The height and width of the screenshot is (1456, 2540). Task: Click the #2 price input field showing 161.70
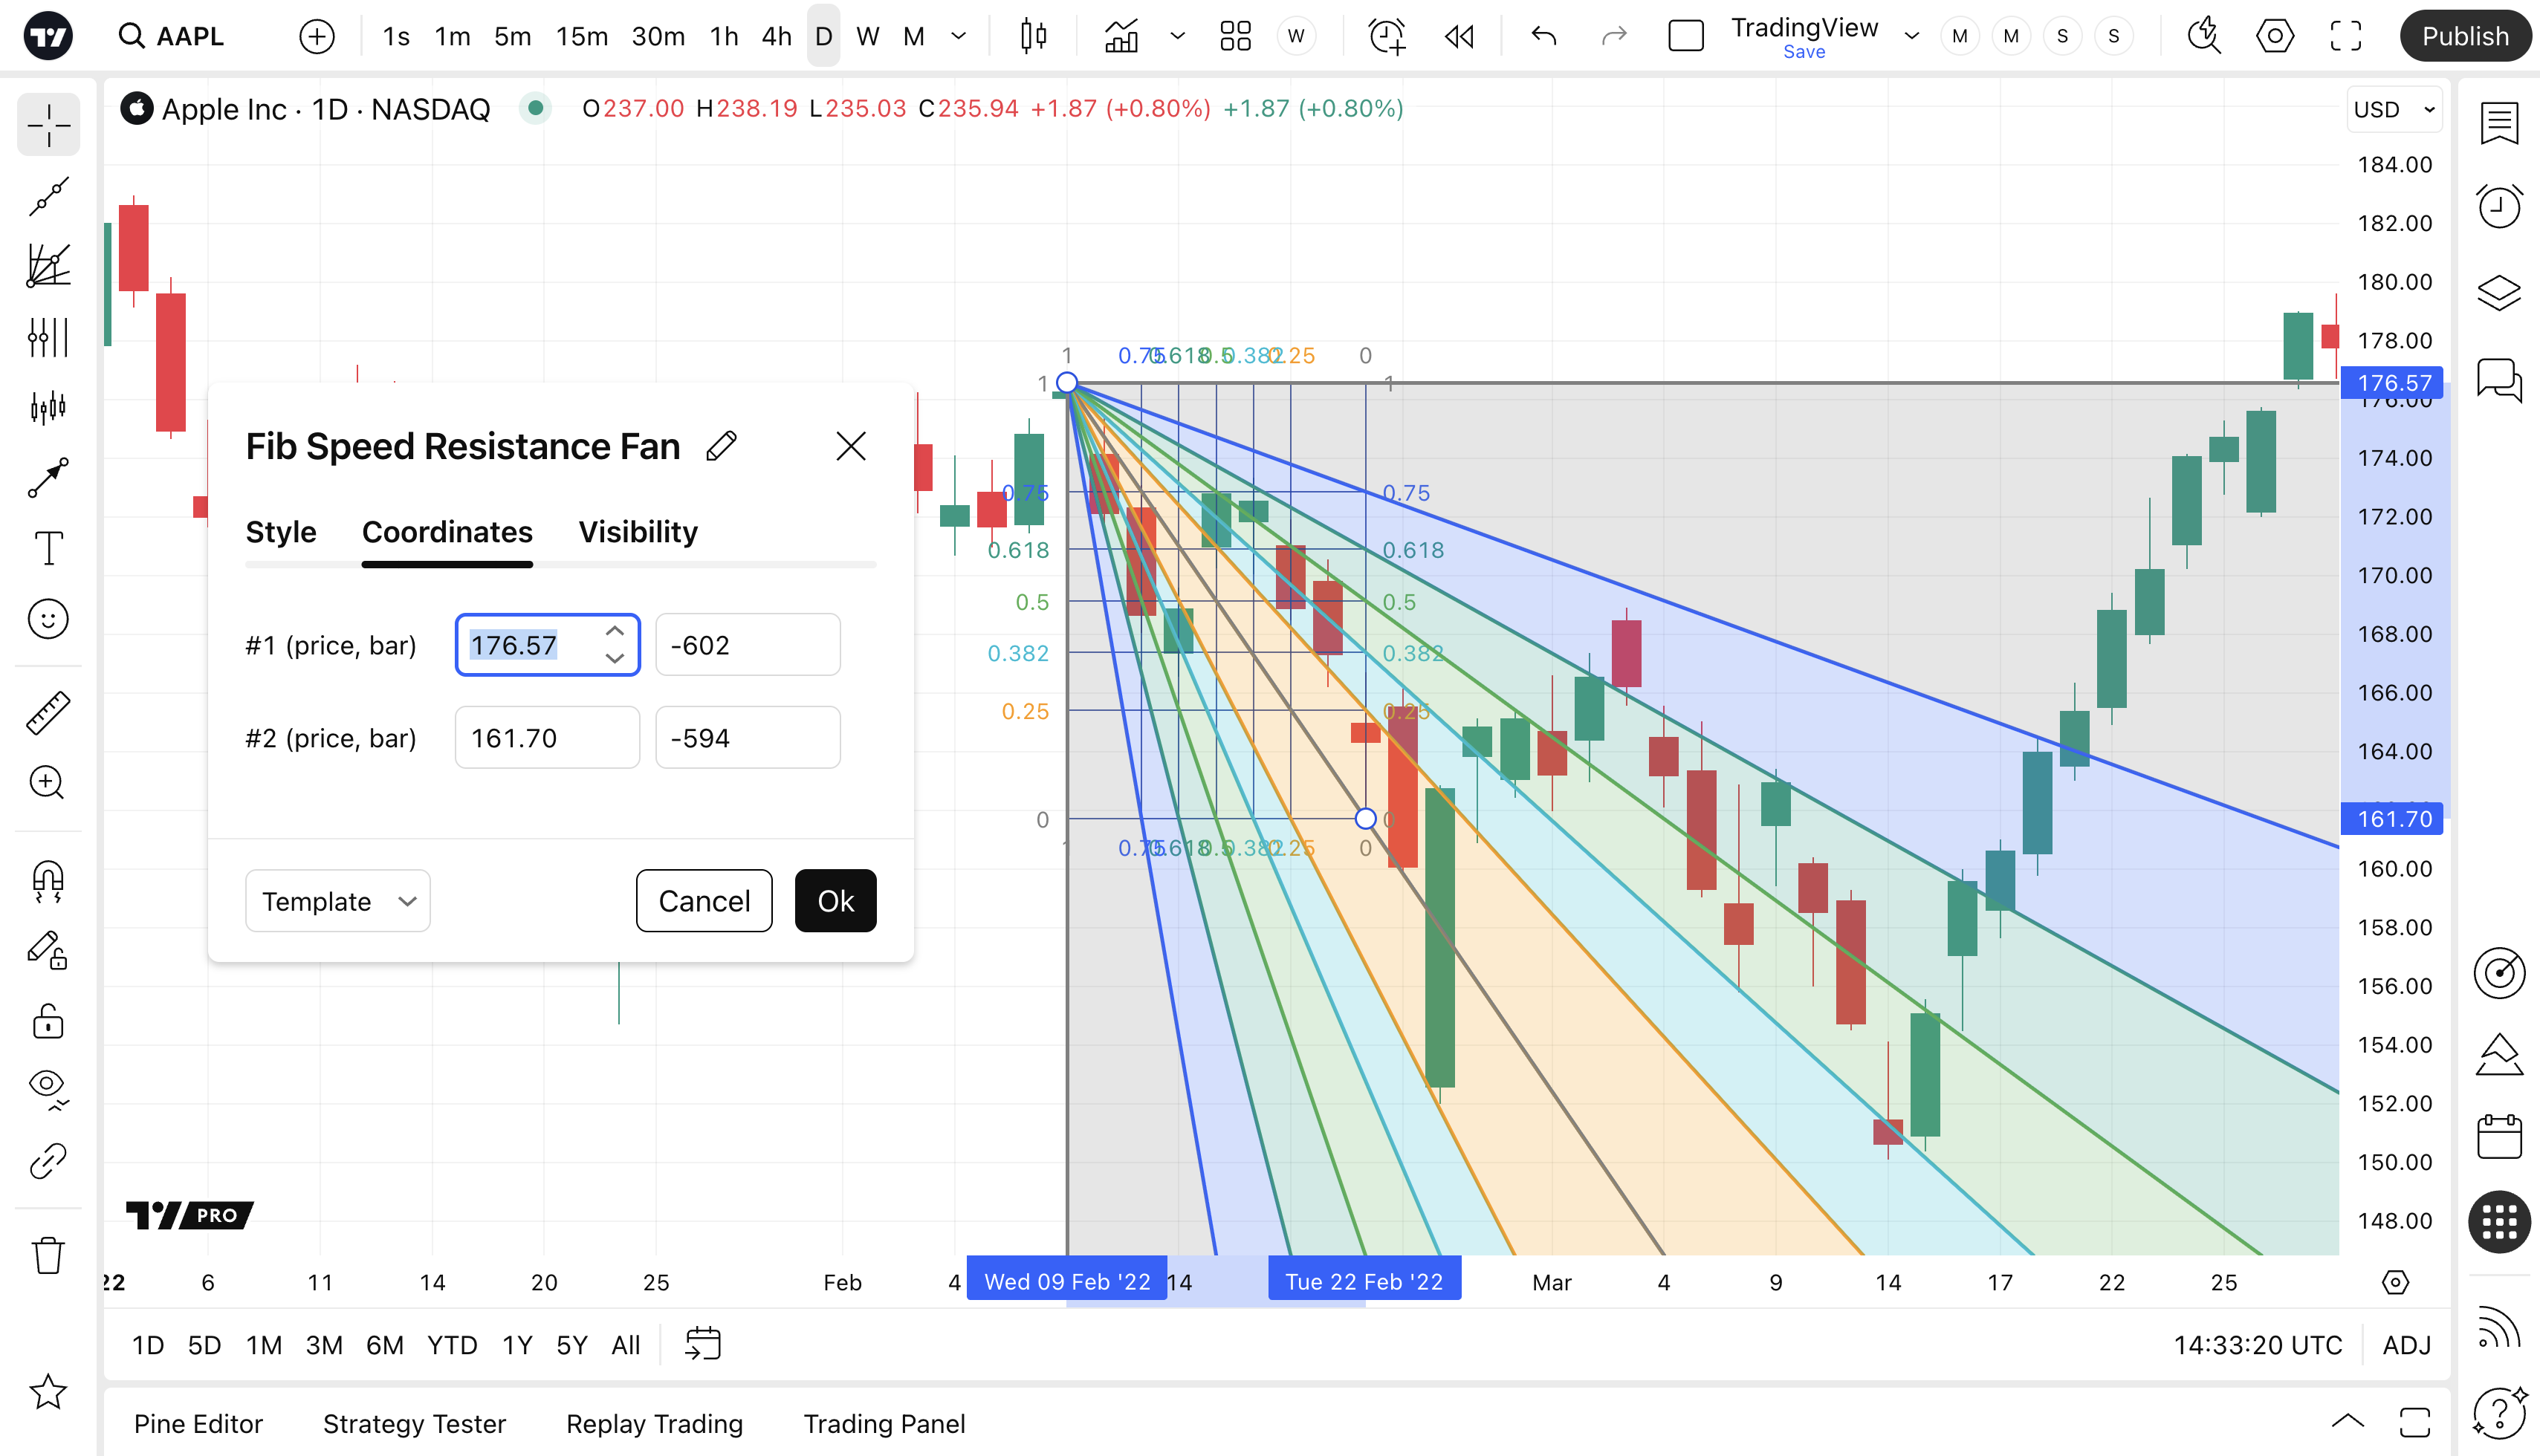pos(546,738)
